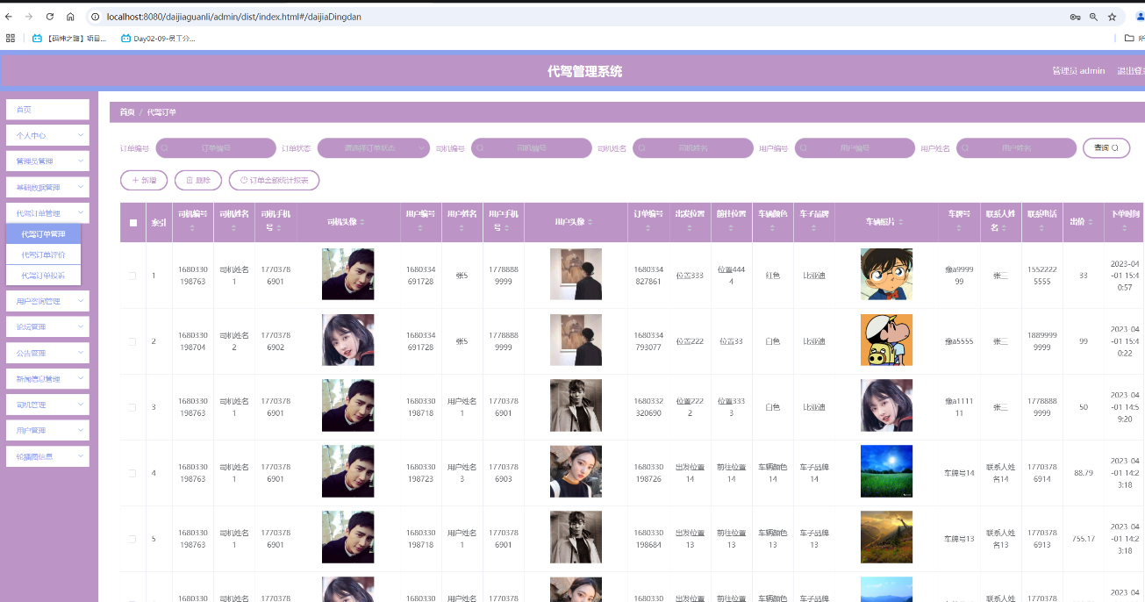Sort by 联系电话 column sort arrows

[1042, 228]
